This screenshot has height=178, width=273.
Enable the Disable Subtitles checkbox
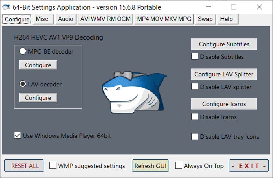click(x=195, y=57)
